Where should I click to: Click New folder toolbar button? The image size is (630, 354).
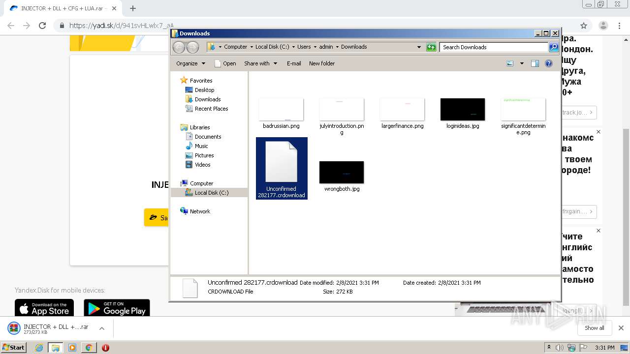(x=322, y=63)
